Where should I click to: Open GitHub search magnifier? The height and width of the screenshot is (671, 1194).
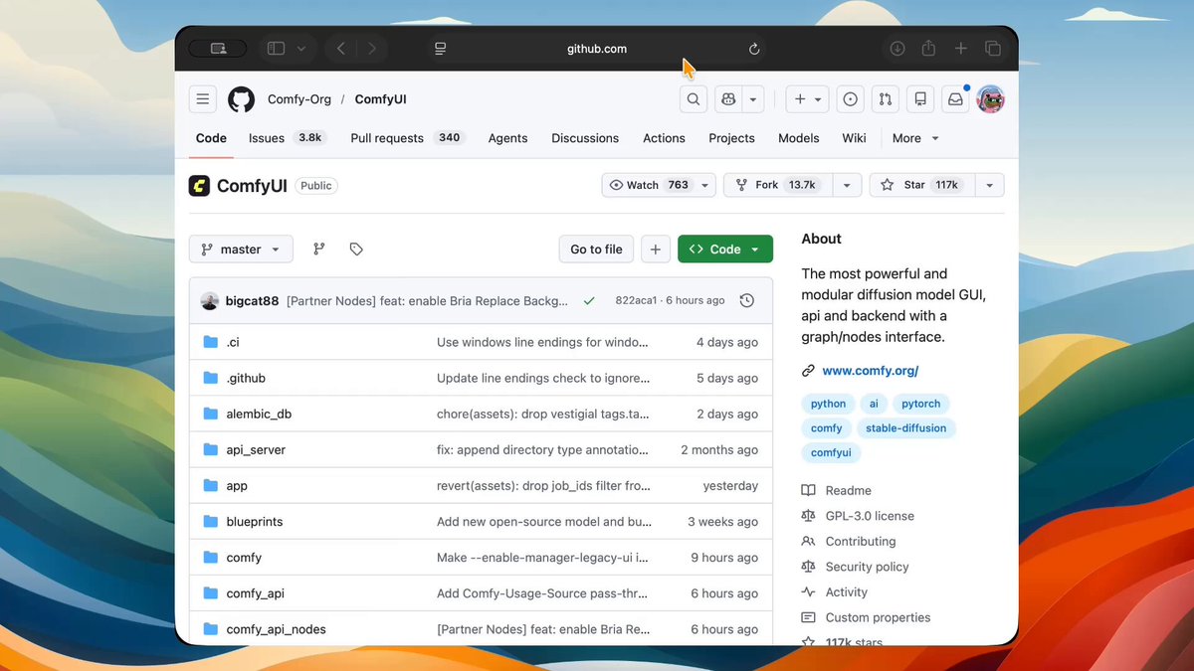694,99
